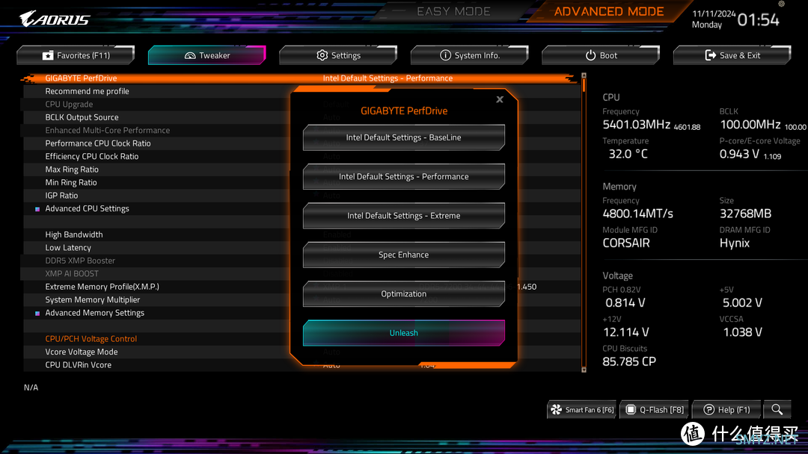Click the star icon on Favorites tab
The image size is (808, 454).
(x=48, y=55)
